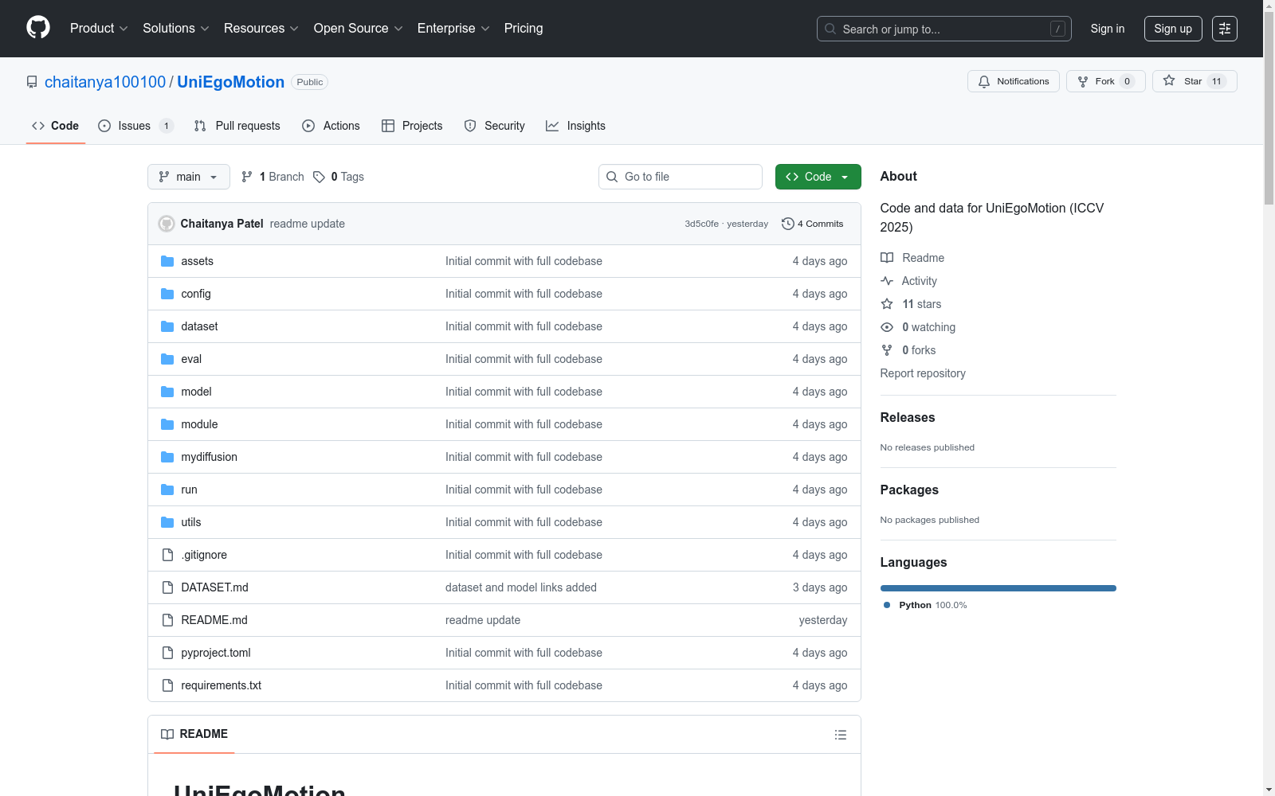Focus the Search or jump to field
Viewport: 1275px width, 796px height.
coord(944,29)
